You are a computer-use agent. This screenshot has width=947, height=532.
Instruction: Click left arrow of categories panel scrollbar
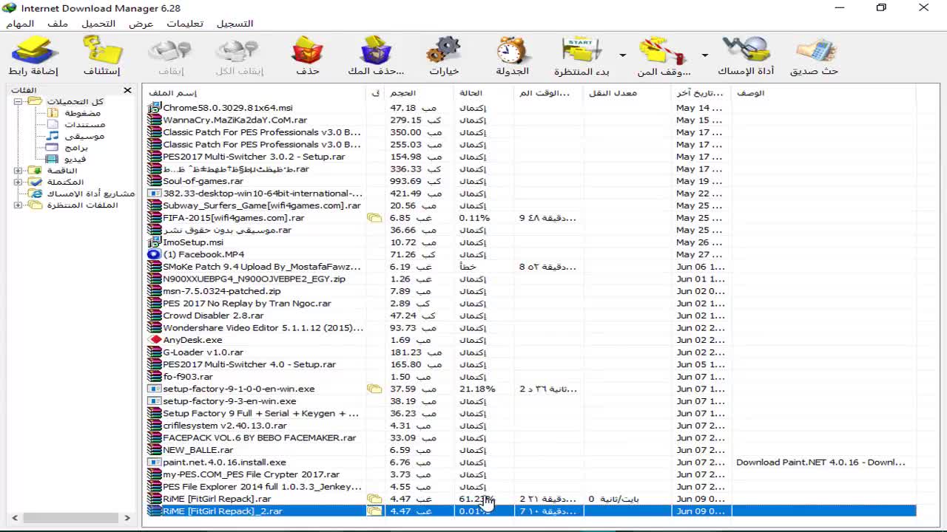(x=15, y=518)
